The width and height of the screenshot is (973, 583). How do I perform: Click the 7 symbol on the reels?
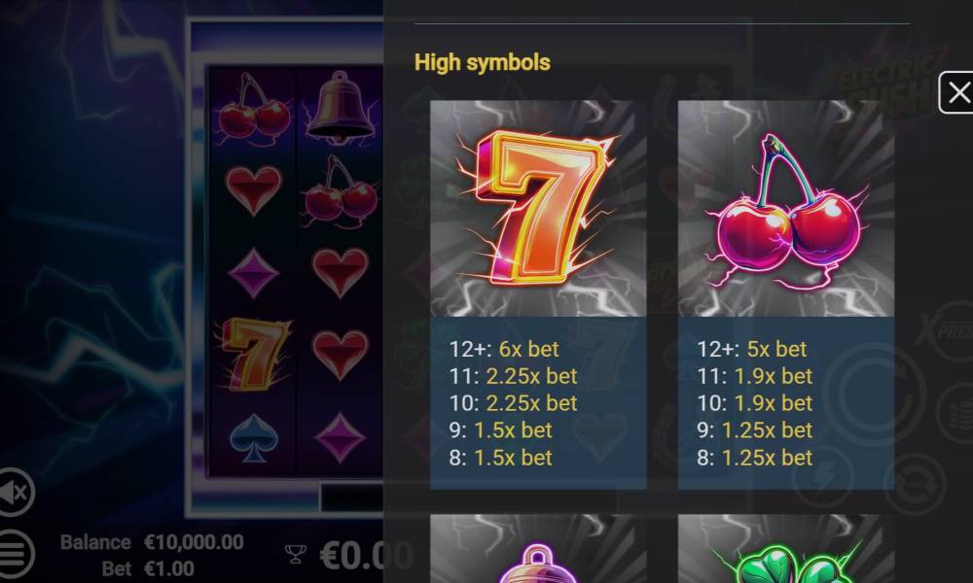click(254, 354)
